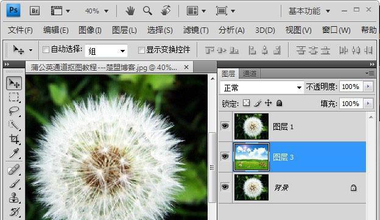
Task: Select the Crop tool
Action: coord(14,139)
